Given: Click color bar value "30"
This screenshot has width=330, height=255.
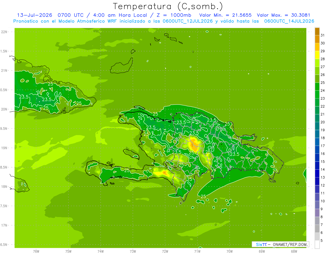Looking at the screenshot, I should click(x=323, y=43).
